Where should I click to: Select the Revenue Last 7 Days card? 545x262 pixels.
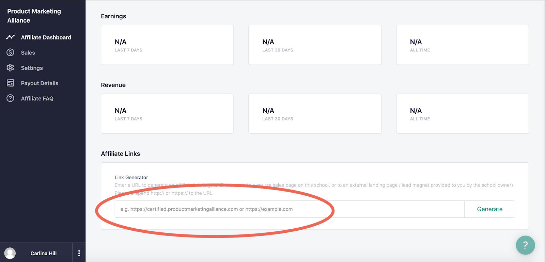[167, 114]
